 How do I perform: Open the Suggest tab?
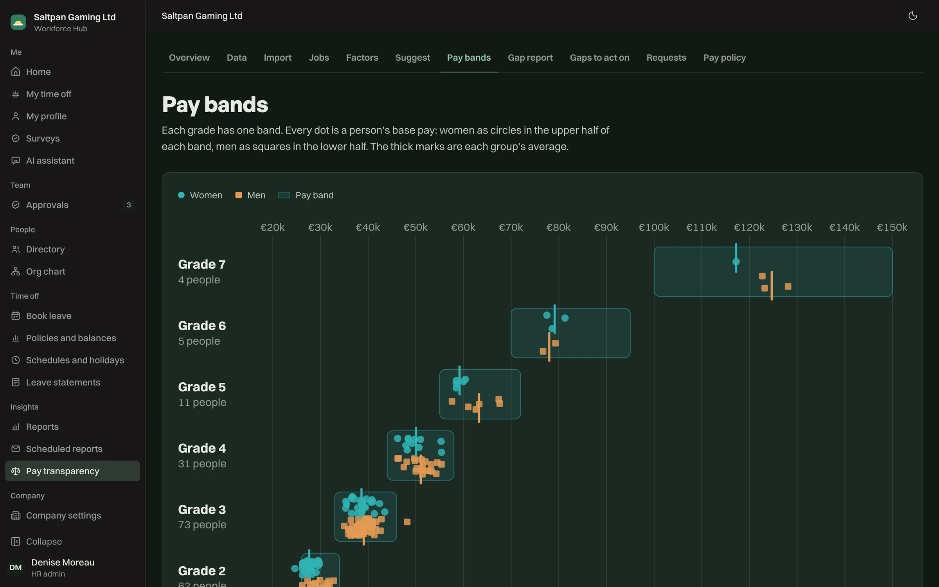[412, 58]
